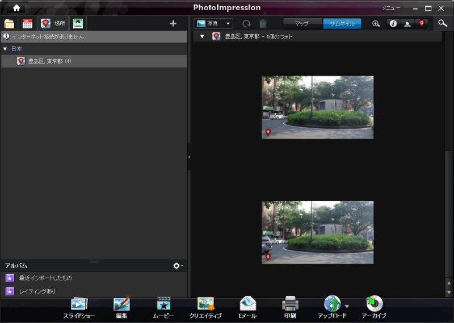Go to the Home screen
Image resolution: width=454 pixels, height=323 pixels.
pos(16,8)
